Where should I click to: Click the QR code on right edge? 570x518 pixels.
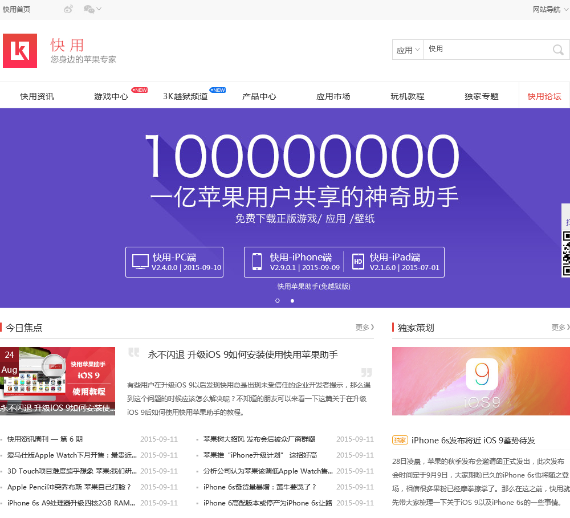pos(566,254)
